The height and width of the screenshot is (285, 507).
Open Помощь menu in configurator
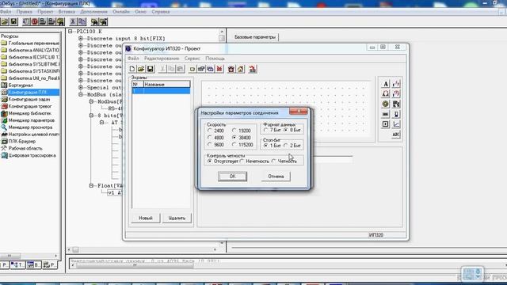[215, 59]
